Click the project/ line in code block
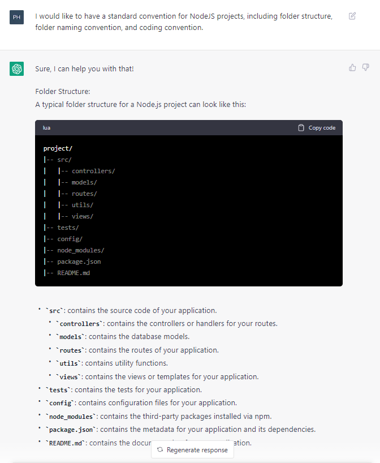Image resolution: width=380 pixels, height=463 pixels. point(58,148)
